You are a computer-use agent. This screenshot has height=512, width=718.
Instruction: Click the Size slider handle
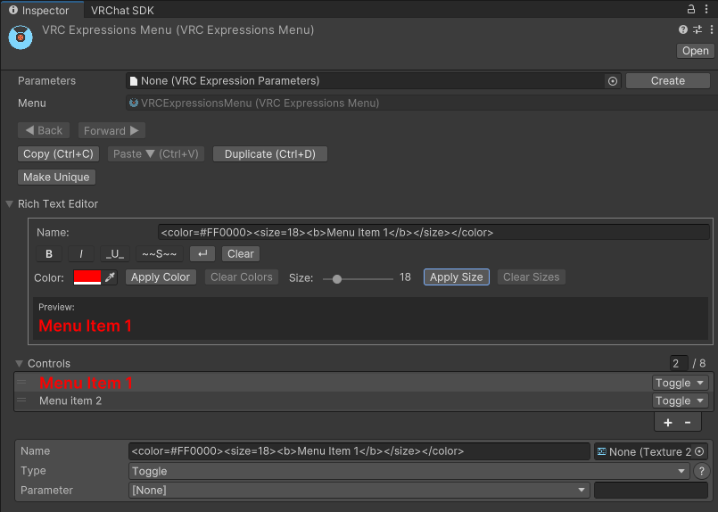tap(337, 279)
